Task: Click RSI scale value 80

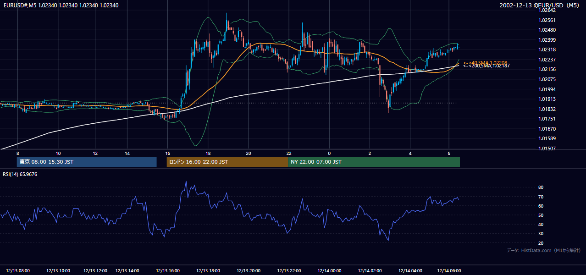Action: coord(541,187)
